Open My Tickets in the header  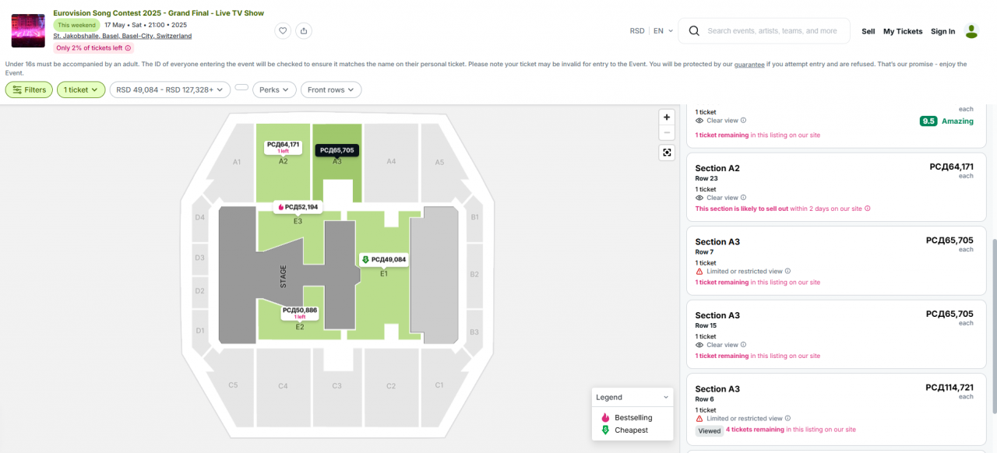903,31
